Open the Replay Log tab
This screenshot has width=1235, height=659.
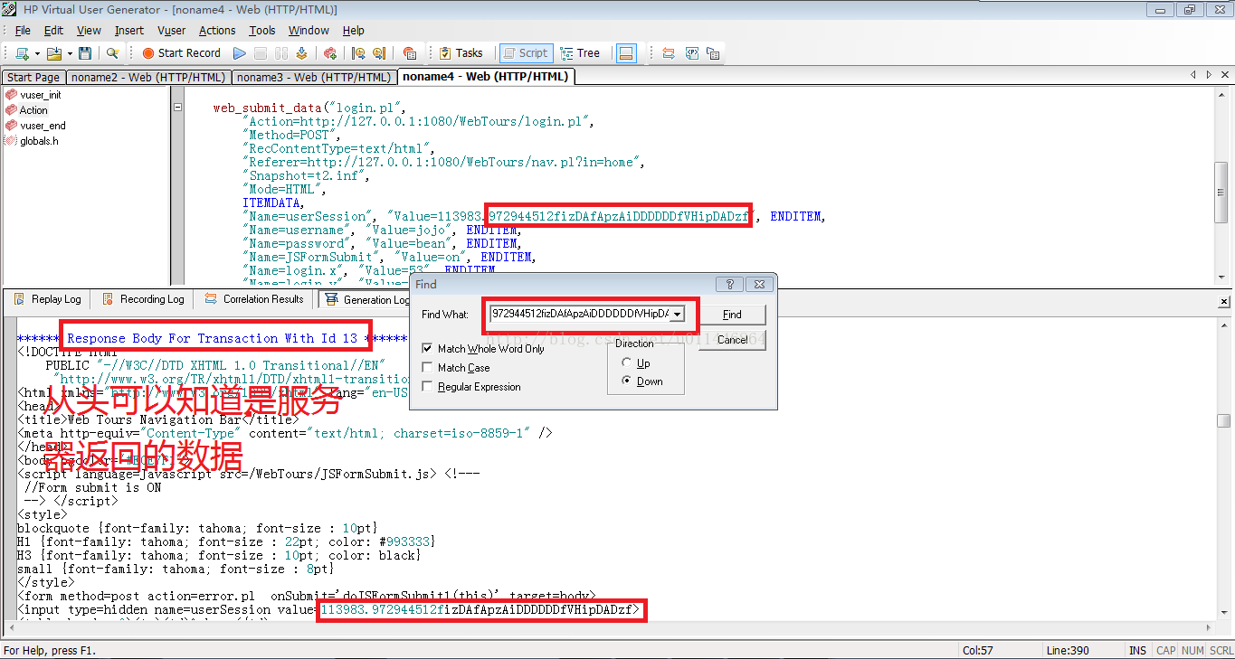(x=47, y=299)
